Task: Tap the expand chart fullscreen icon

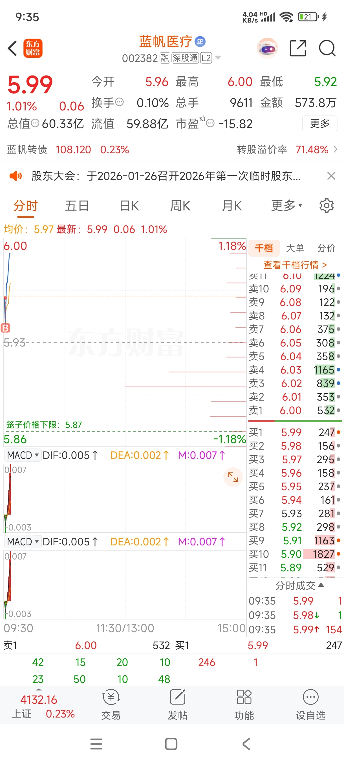Action: pyautogui.click(x=233, y=477)
